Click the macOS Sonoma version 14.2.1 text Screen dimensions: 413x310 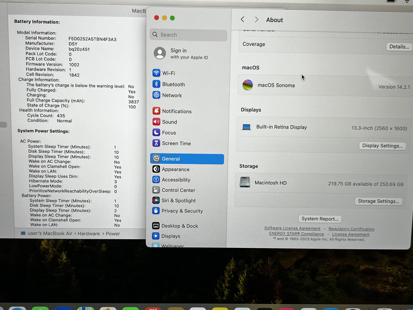[x=394, y=87]
